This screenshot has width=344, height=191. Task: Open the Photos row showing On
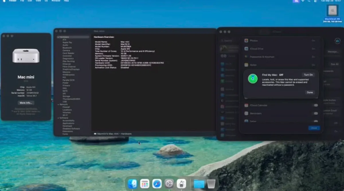pos(281,41)
